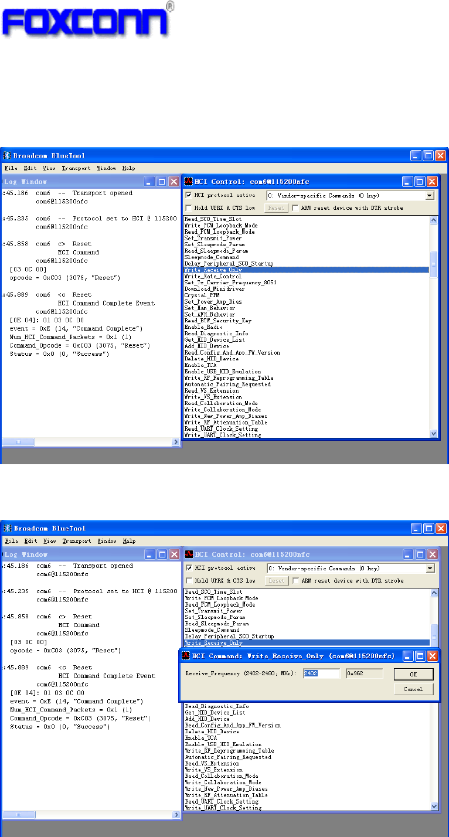The image size is (449, 837).
Task: Select highlighted Write_Receive_Only row in upper command list
Action: point(306,270)
